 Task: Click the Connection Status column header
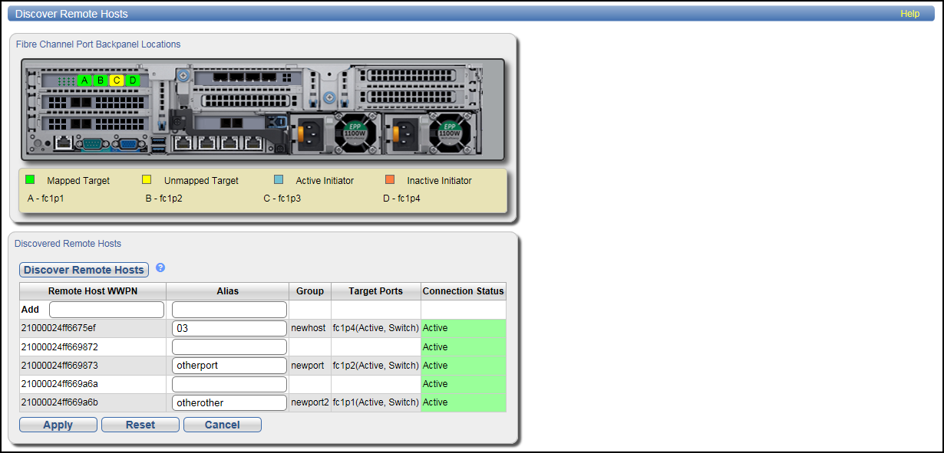click(464, 291)
